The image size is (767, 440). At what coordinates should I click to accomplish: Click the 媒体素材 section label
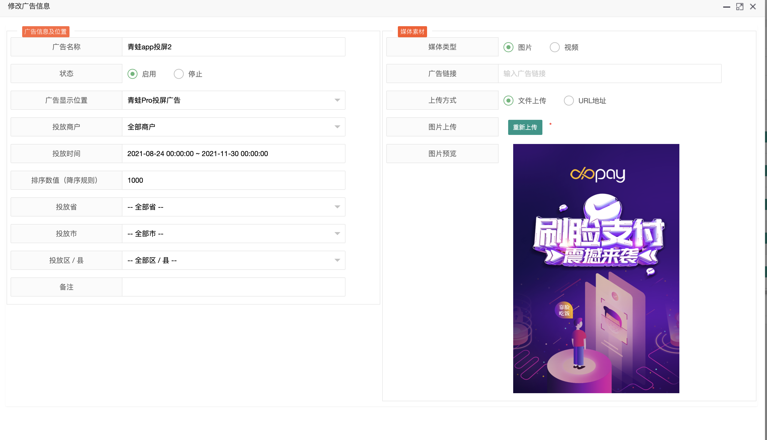pyautogui.click(x=412, y=31)
